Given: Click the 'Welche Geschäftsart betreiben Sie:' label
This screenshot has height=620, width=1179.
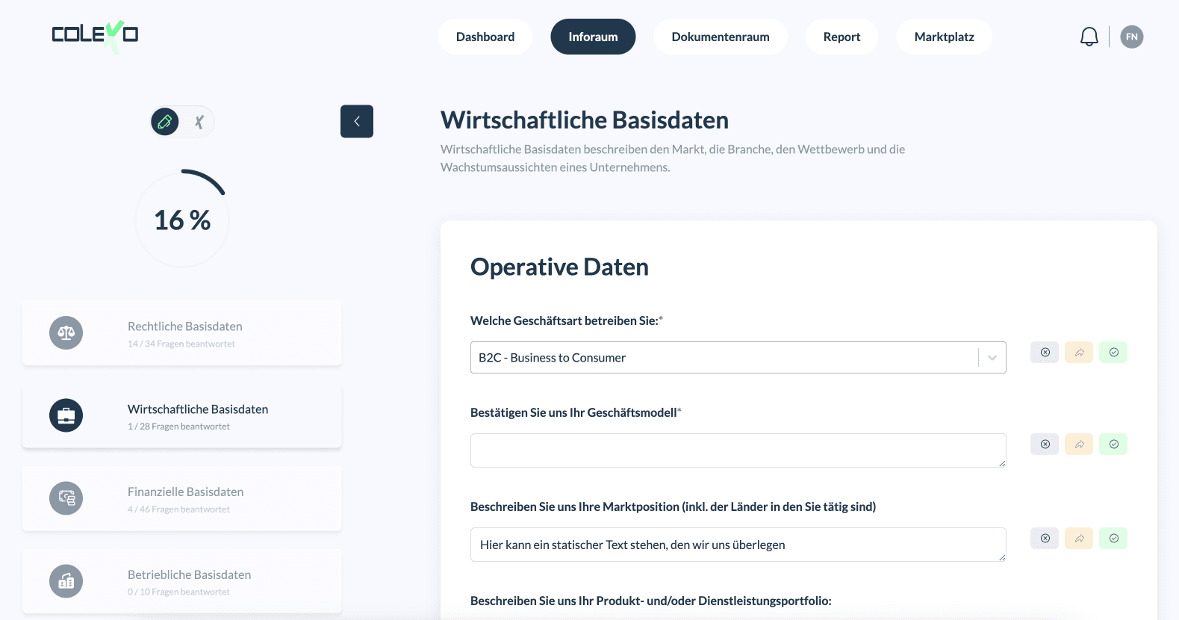Looking at the screenshot, I should point(567,320).
